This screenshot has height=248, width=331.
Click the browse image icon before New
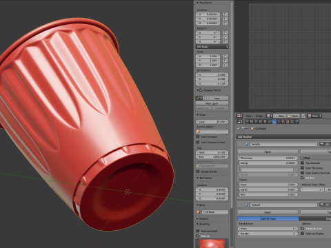270,116
